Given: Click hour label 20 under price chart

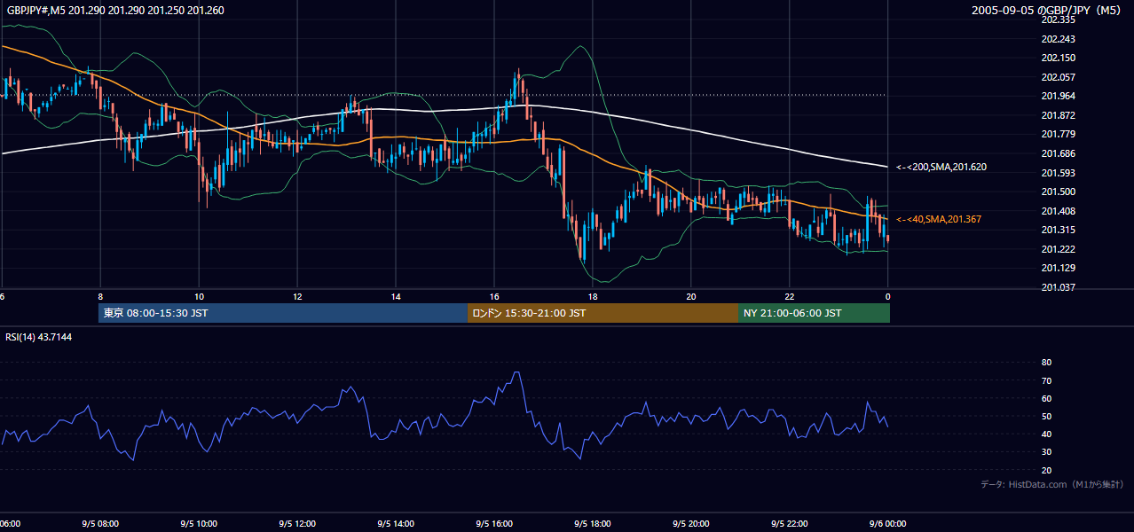Looking at the screenshot, I should [691, 296].
